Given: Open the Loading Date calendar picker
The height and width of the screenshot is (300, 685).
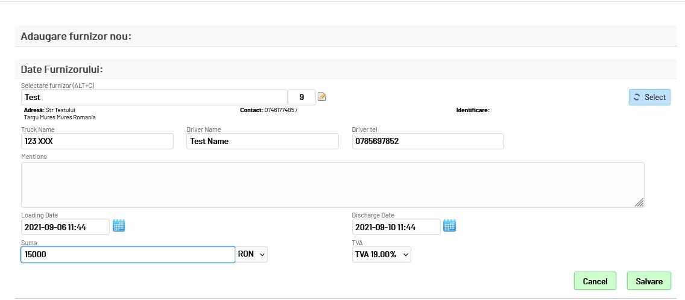Looking at the screenshot, I should (x=119, y=226).
